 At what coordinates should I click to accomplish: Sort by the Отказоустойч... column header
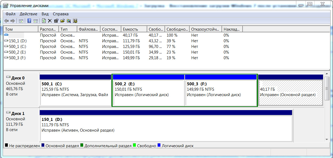coord(206,29)
